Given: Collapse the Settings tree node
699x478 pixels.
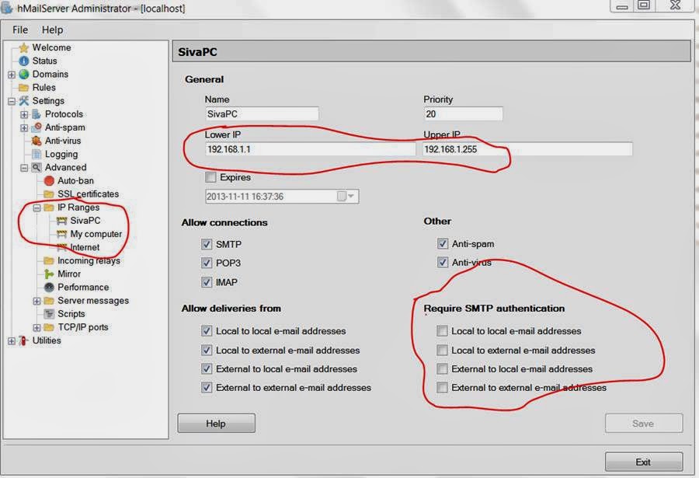Looking at the screenshot, I should click(x=12, y=101).
